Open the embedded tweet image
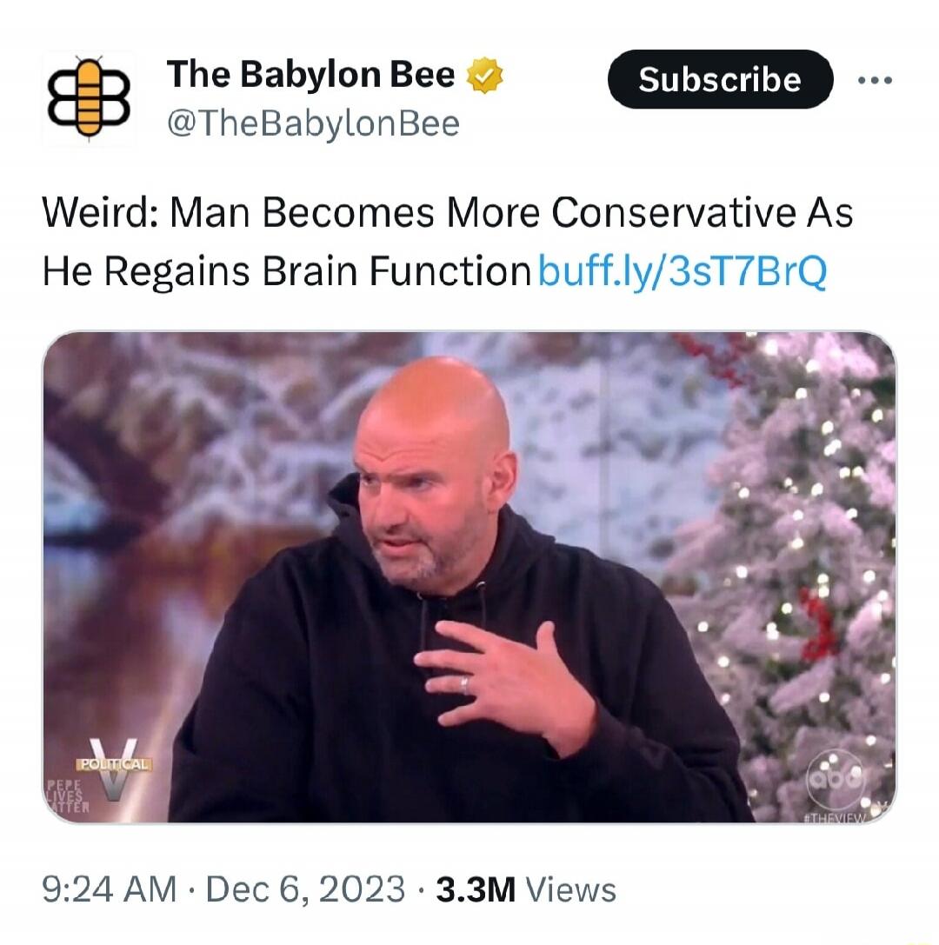The width and height of the screenshot is (939, 945). click(x=469, y=577)
